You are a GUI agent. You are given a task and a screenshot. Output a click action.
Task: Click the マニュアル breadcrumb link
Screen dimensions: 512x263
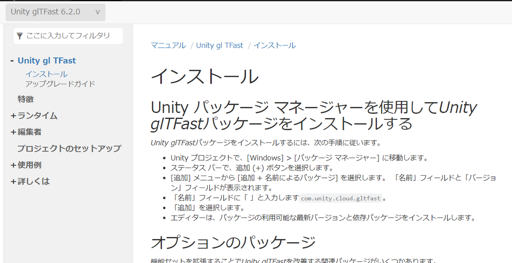click(169, 46)
